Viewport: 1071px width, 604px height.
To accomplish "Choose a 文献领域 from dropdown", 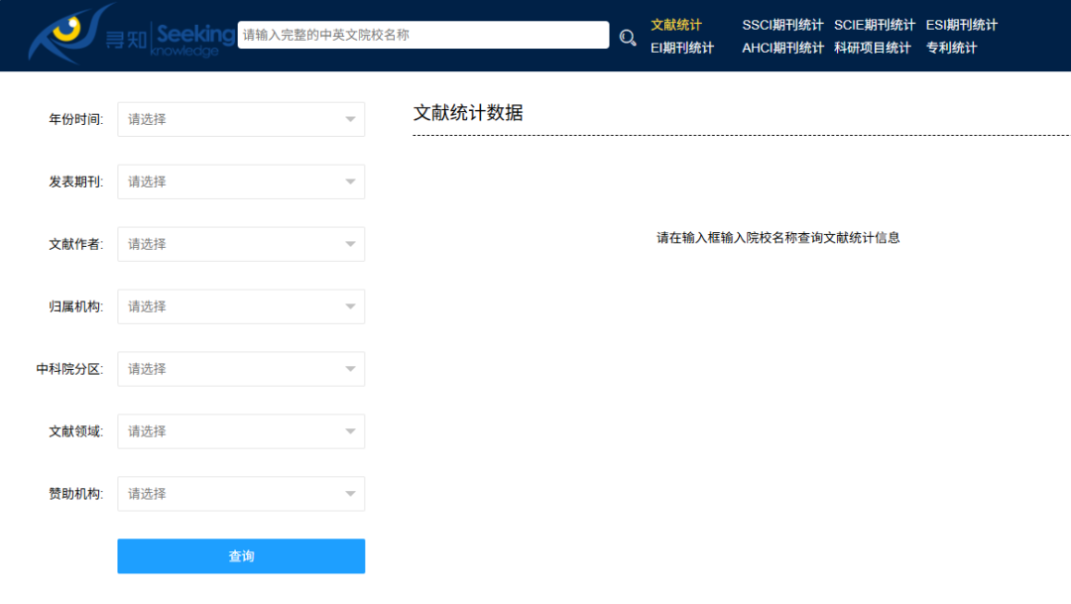I will (x=241, y=431).
